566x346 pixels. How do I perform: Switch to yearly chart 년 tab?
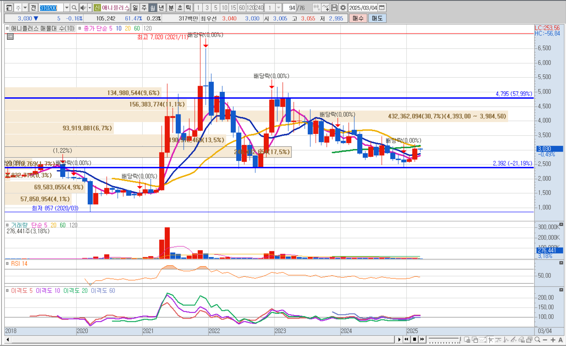(161, 8)
